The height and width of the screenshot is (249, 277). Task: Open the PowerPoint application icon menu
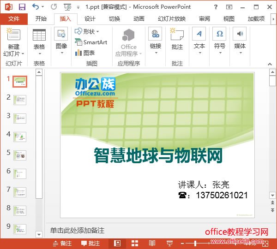tap(8, 7)
